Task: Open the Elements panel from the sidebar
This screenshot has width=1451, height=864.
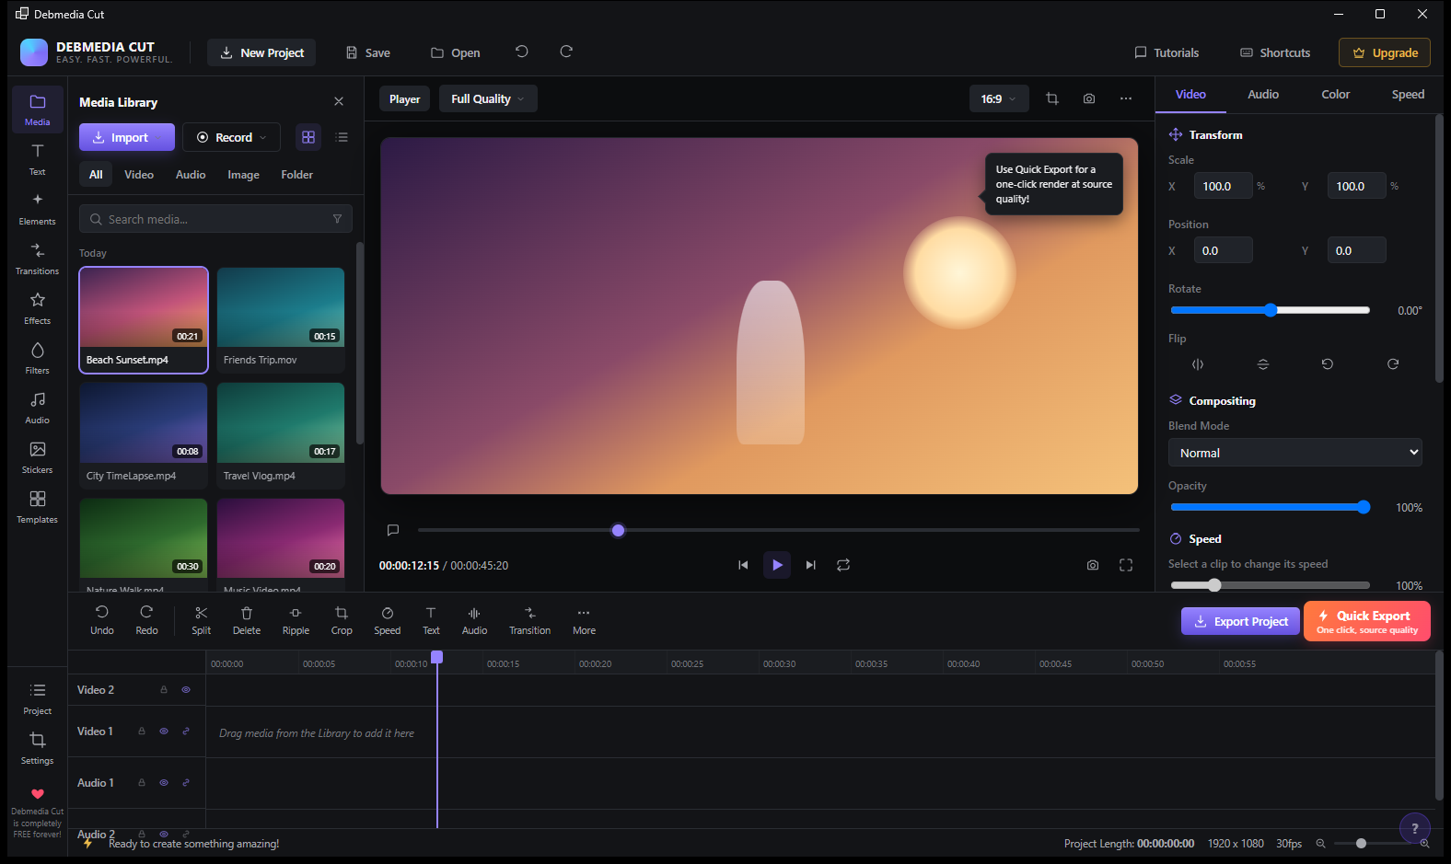Action: click(x=37, y=209)
